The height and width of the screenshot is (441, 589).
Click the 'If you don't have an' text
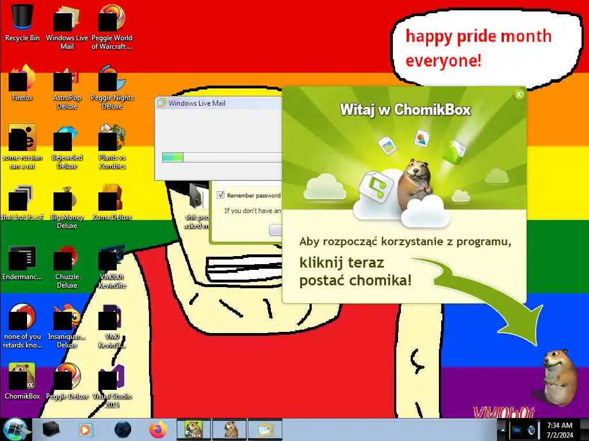point(253,211)
